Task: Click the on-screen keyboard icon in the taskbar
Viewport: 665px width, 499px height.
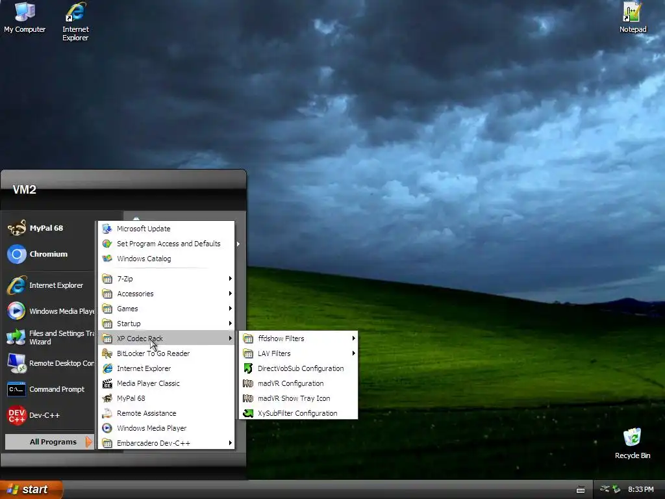Action: (581, 490)
